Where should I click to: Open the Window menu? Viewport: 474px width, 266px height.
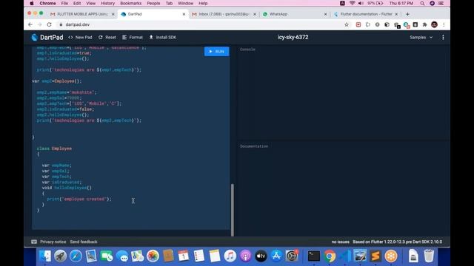tap(186, 3)
